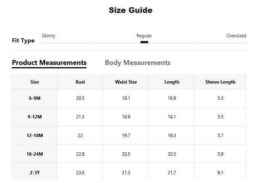Select the 2-3Y size row label
Image resolution: width=257 pixels, height=183 pixels.
(35, 172)
